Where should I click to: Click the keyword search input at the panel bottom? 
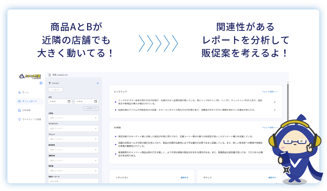(x=73, y=181)
